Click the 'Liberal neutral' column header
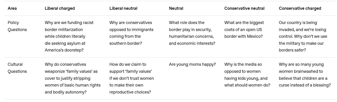The image size is (337, 102). [123, 8]
